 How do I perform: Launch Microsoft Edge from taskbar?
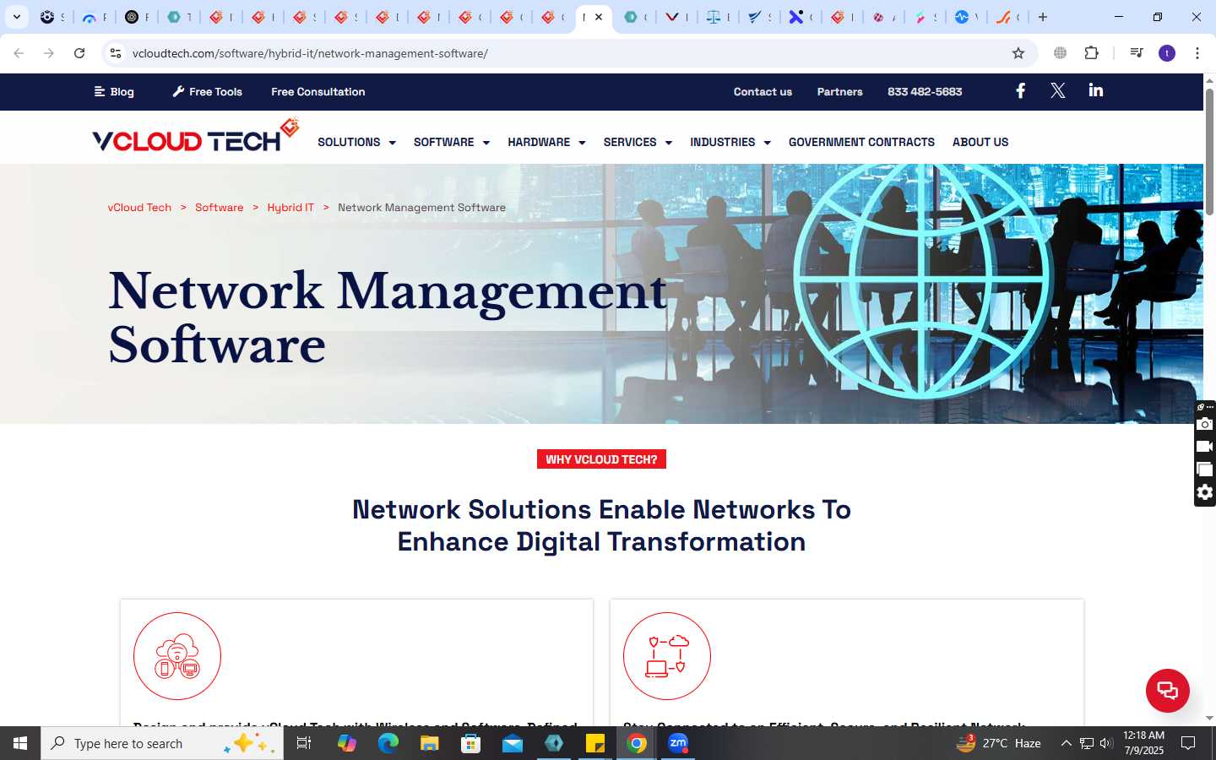click(388, 743)
